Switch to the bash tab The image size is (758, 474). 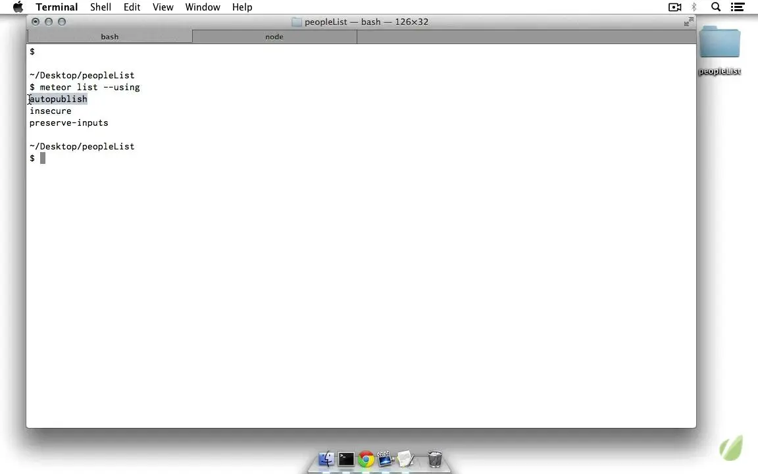pos(110,37)
